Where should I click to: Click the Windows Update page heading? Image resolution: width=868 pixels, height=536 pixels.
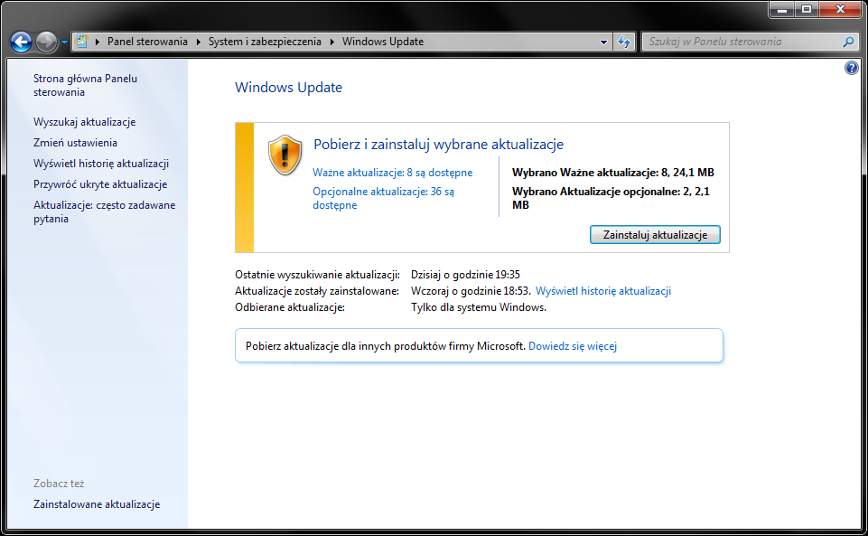click(x=288, y=88)
